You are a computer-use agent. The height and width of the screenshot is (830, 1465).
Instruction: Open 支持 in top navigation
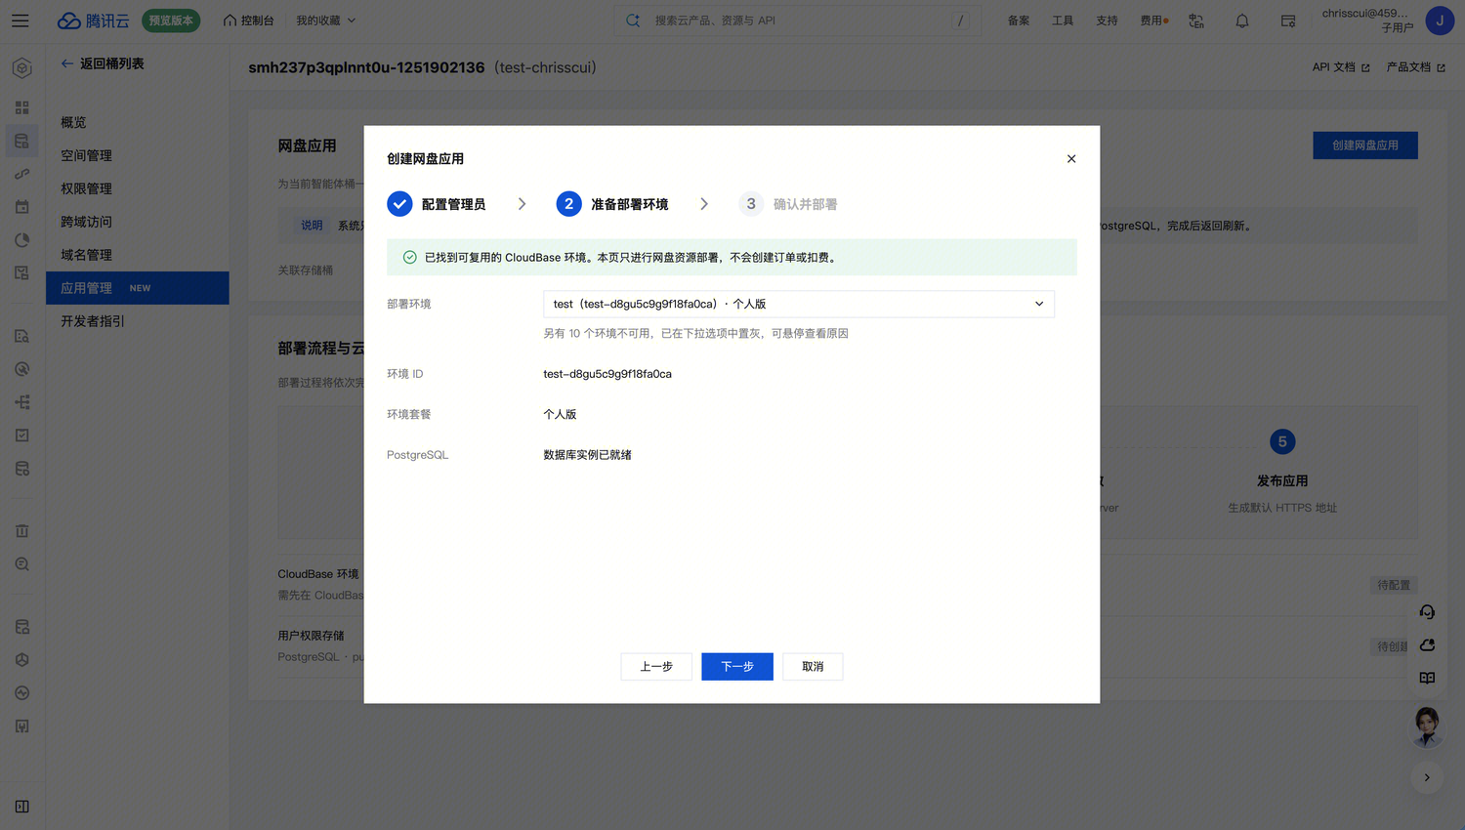point(1107,21)
